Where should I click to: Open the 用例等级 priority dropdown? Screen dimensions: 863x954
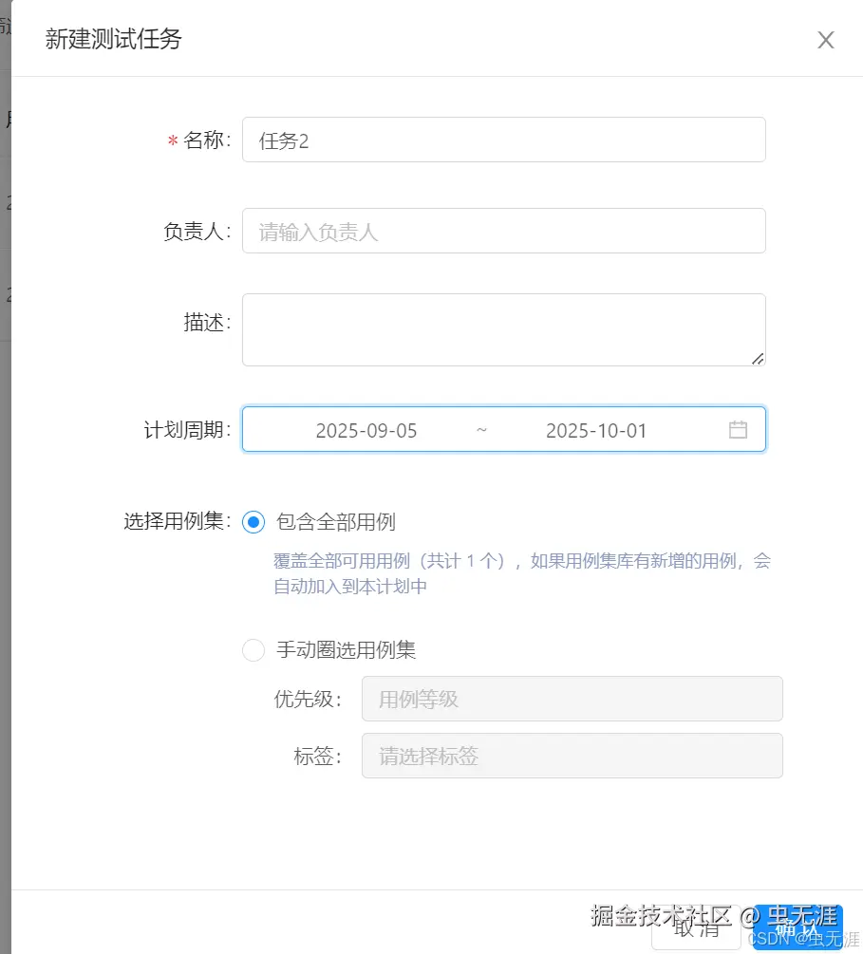570,699
